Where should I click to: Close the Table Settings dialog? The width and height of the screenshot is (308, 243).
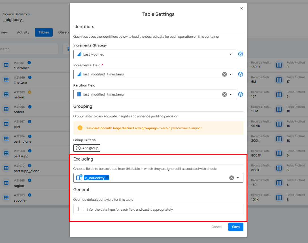coord(242,9)
